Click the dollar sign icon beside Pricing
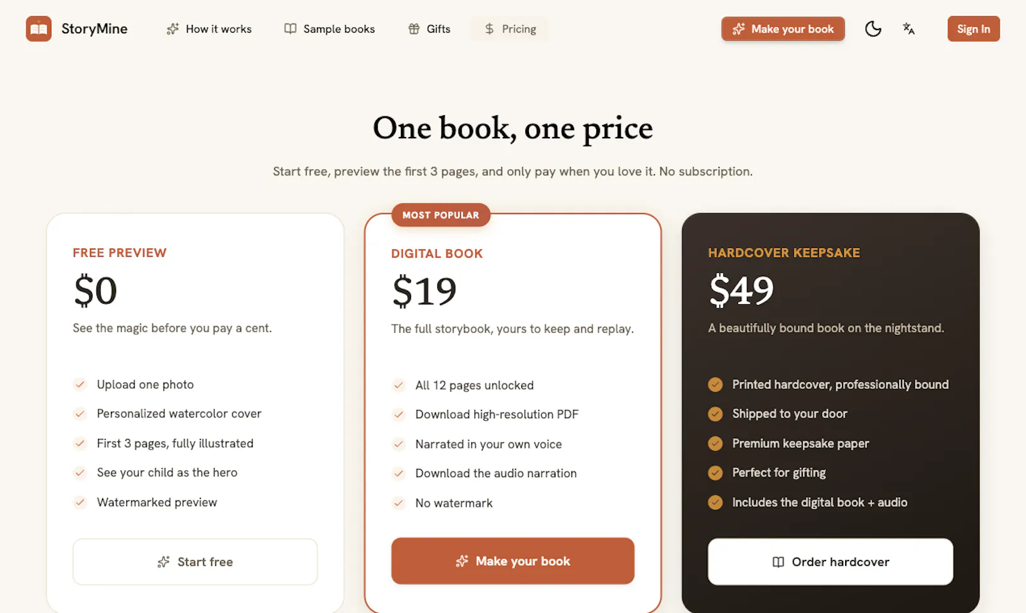Image resolution: width=1026 pixels, height=613 pixels. click(489, 29)
